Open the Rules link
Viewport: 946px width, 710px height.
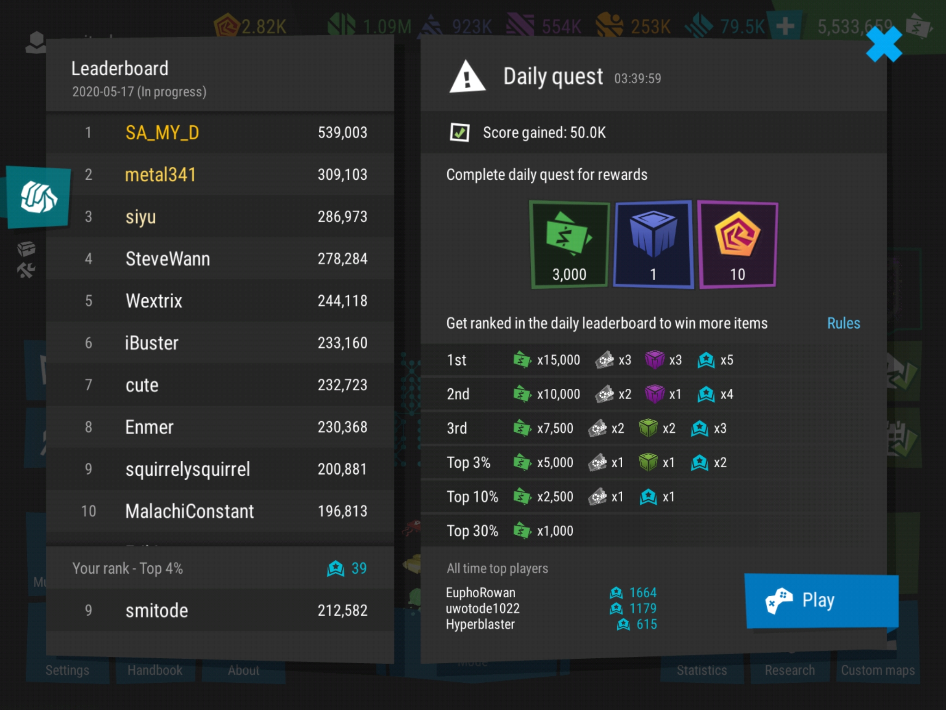coord(843,323)
